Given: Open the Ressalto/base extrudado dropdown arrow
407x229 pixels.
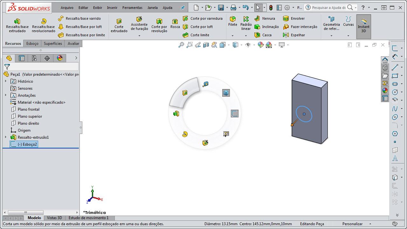Looking at the screenshot, I should (x=17, y=36).
